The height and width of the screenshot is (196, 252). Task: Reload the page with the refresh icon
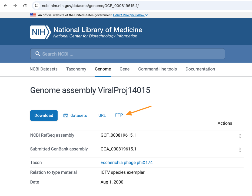[25, 6]
